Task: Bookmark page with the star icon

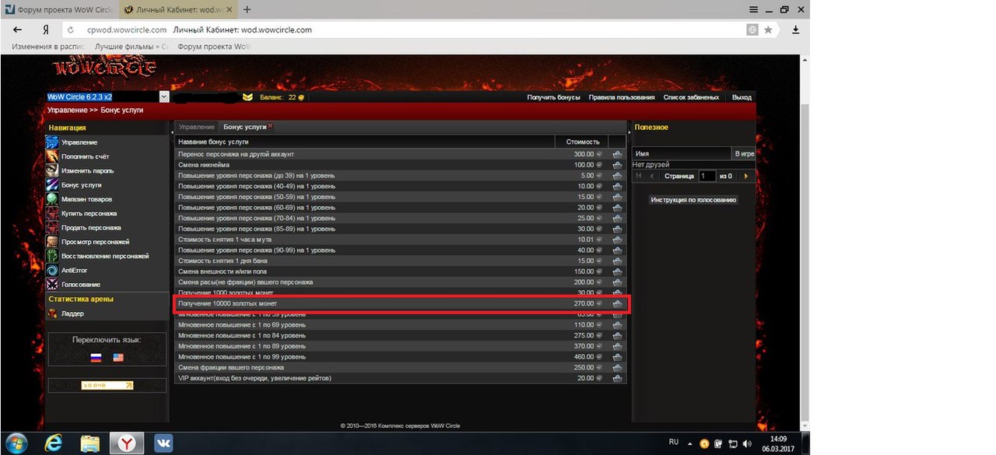Action: pyautogui.click(x=769, y=30)
